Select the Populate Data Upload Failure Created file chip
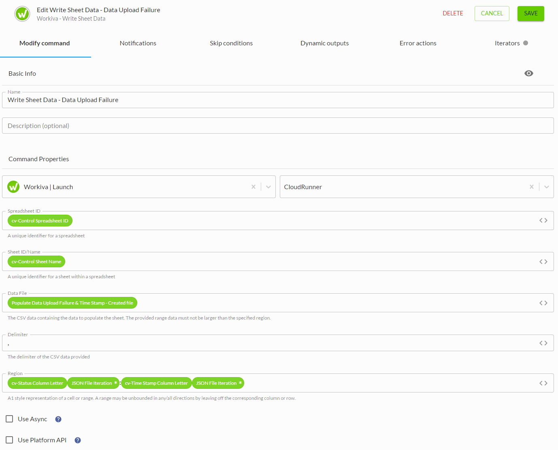 72,303
